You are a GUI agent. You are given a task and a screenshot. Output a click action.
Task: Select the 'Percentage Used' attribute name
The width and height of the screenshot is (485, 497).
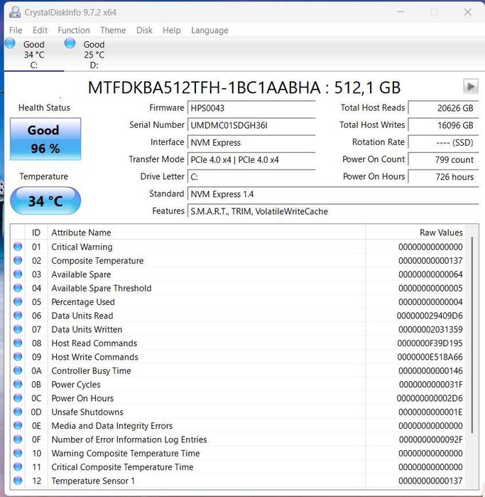[83, 302]
